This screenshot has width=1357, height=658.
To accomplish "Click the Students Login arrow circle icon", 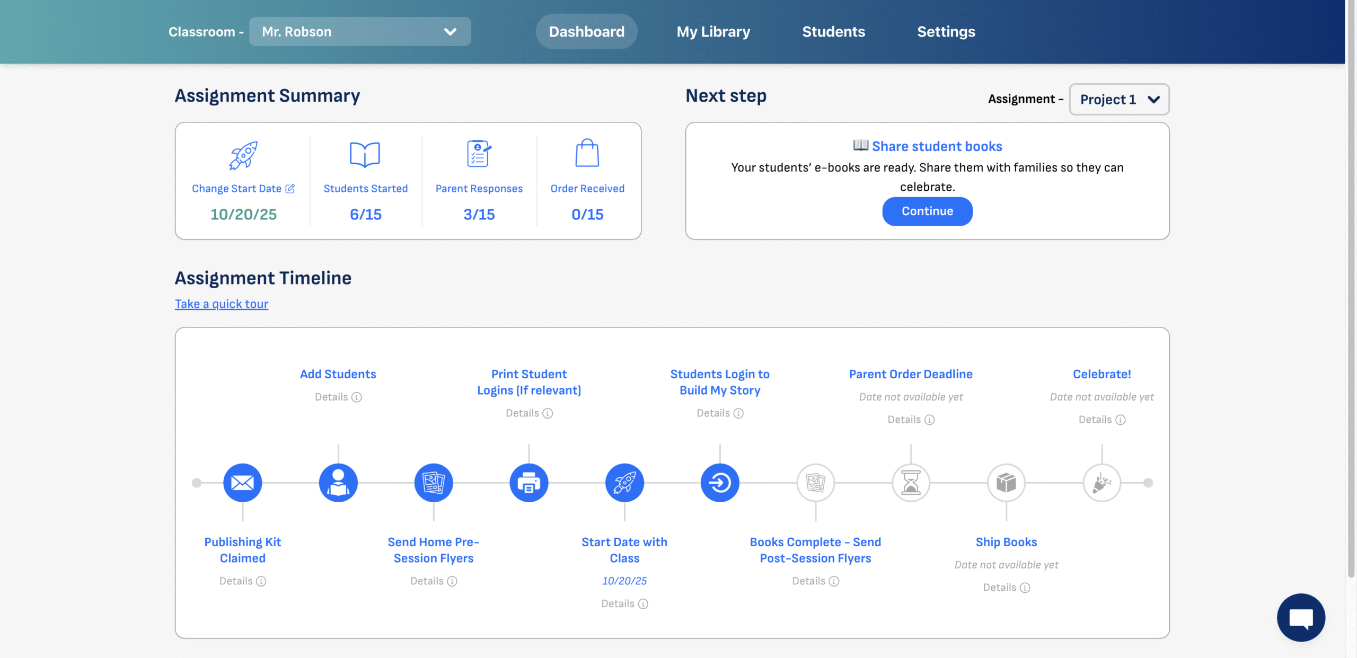I will point(720,483).
